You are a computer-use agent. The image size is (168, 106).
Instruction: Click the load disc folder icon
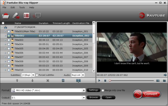[6, 16]
